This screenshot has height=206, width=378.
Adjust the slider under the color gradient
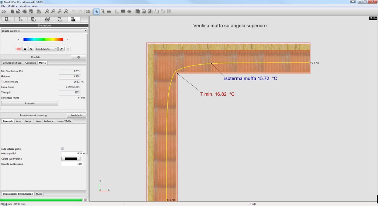coord(63,43)
